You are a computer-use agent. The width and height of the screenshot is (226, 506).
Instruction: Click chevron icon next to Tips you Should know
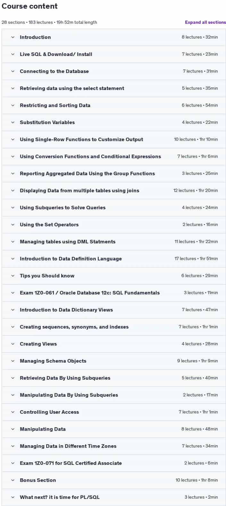13,276
